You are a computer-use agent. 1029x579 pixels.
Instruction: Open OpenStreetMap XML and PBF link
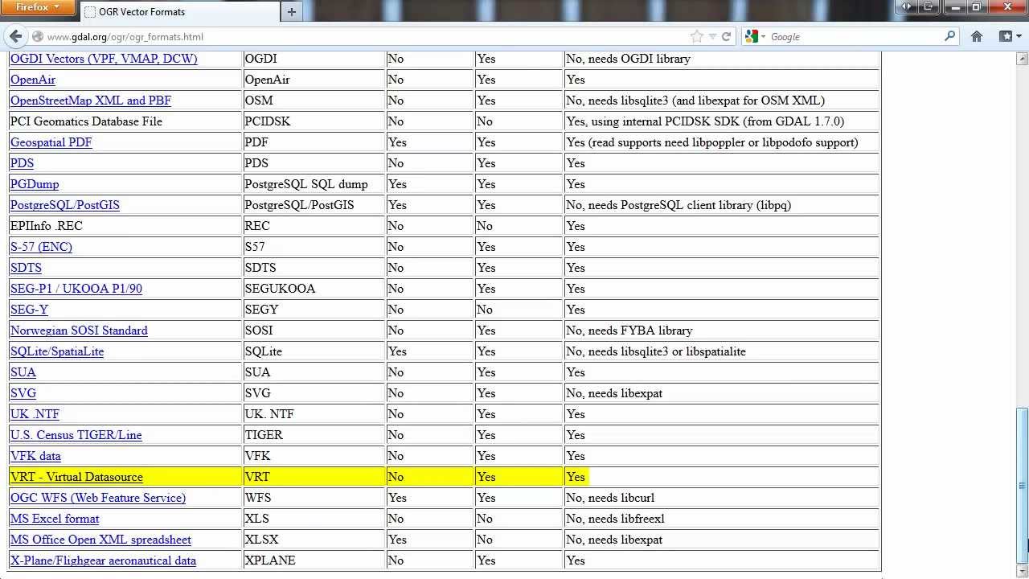(91, 101)
